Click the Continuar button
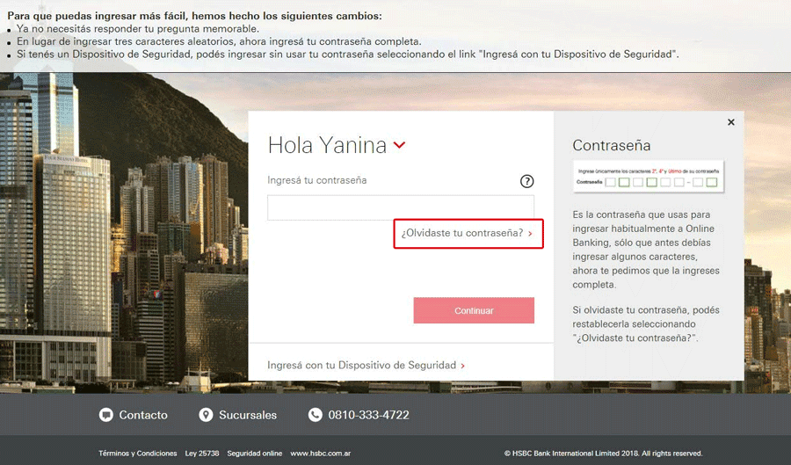The width and height of the screenshot is (791, 465). click(x=474, y=310)
